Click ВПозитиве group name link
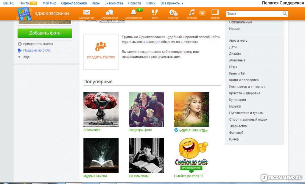The height and width of the screenshot is (184, 305). [x=92, y=130]
